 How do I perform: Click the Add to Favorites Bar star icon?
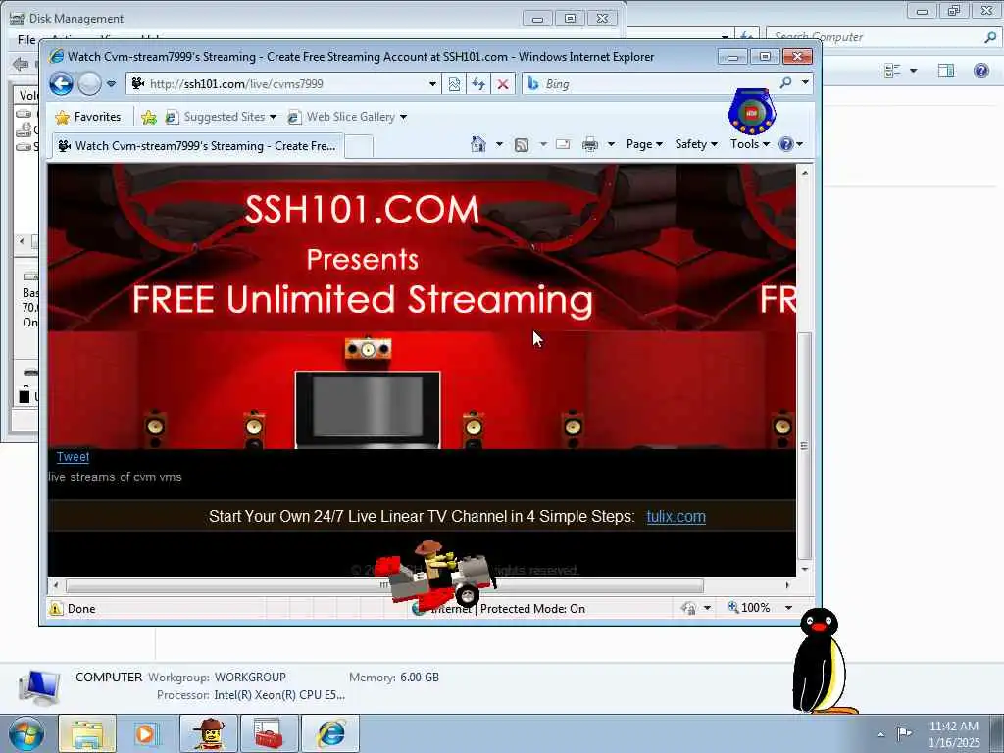(x=149, y=117)
